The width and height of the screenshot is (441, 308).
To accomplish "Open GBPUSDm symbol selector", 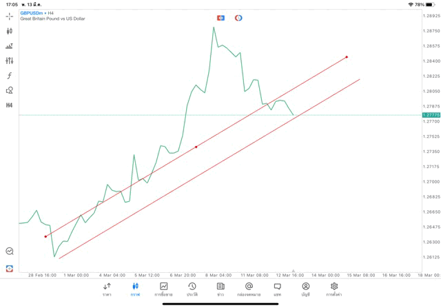I will [31, 13].
